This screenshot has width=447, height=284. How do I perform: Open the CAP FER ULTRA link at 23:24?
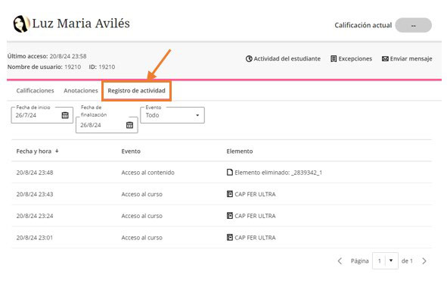click(255, 216)
